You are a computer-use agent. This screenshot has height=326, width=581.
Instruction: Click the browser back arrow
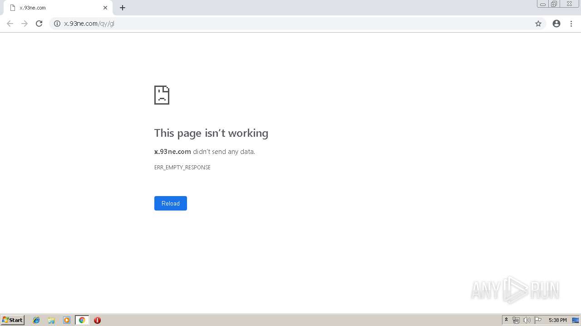(10, 24)
